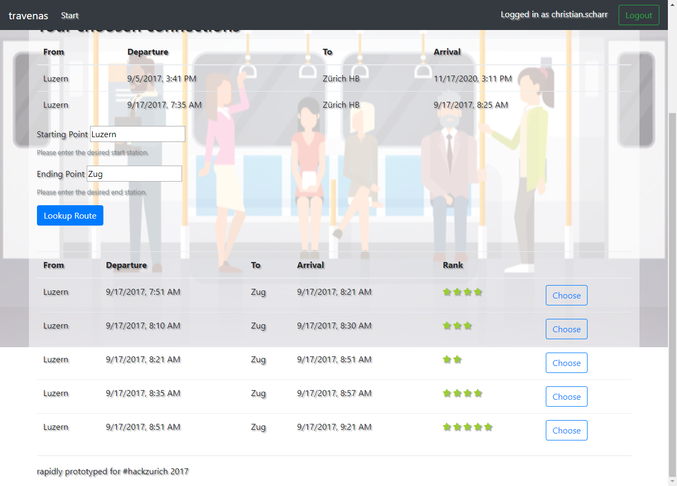Open the travenas brand link
The width and height of the screenshot is (677, 486).
(28, 16)
